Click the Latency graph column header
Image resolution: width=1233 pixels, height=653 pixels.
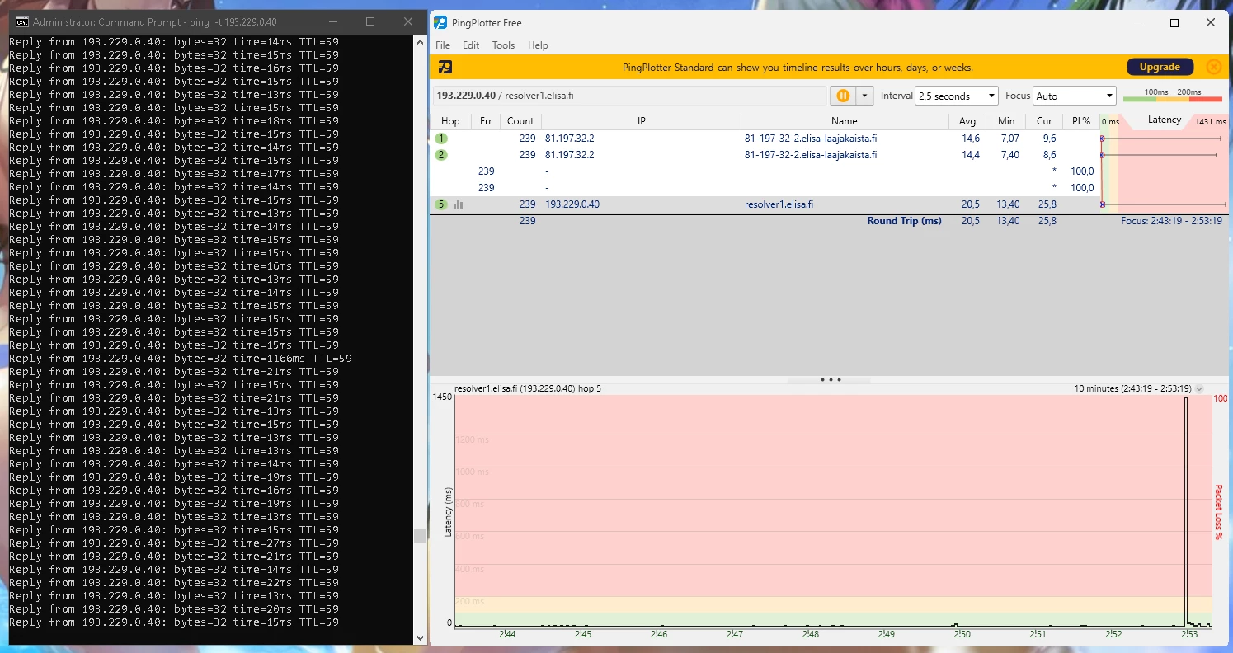click(x=1165, y=120)
